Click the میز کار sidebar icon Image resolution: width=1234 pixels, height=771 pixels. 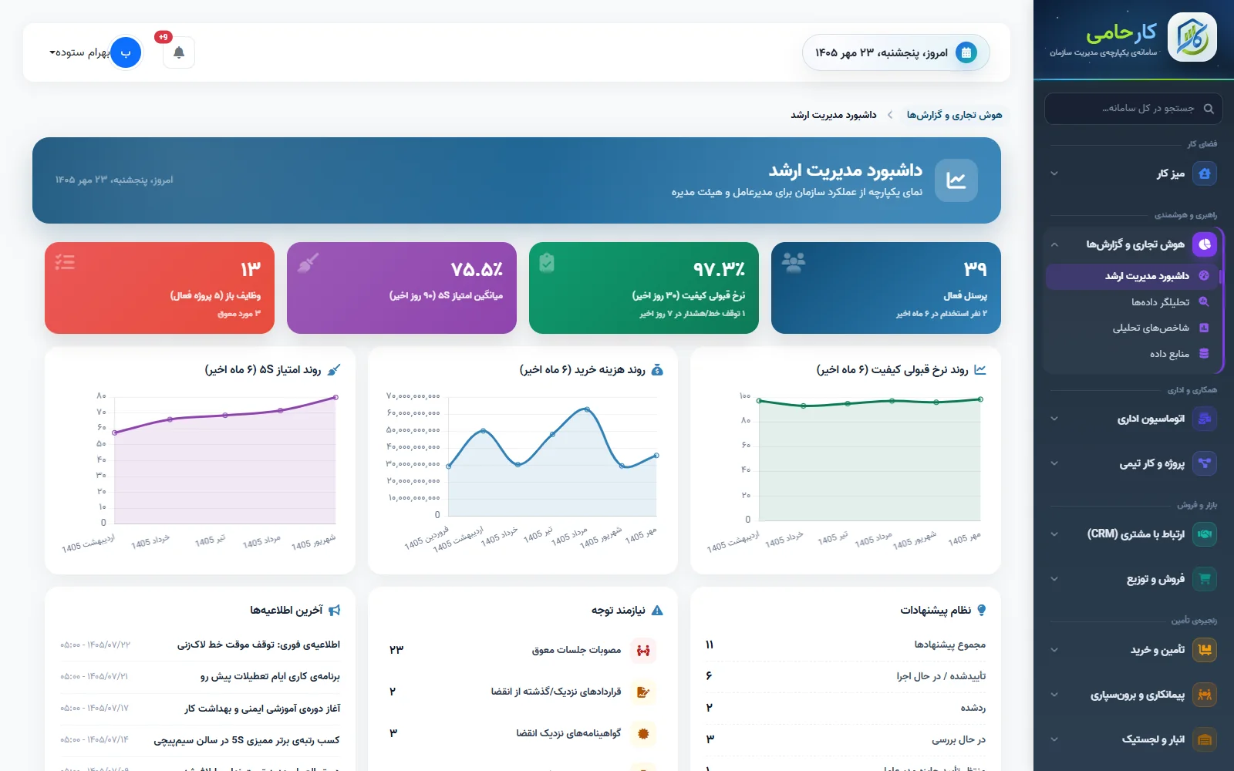[1205, 173]
